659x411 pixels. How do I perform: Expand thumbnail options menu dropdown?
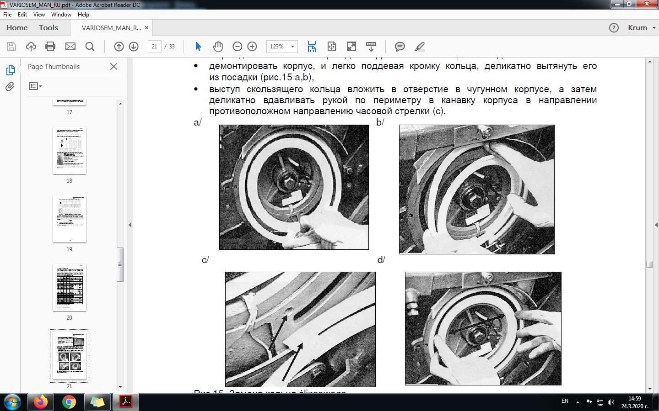[x=35, y=86]
